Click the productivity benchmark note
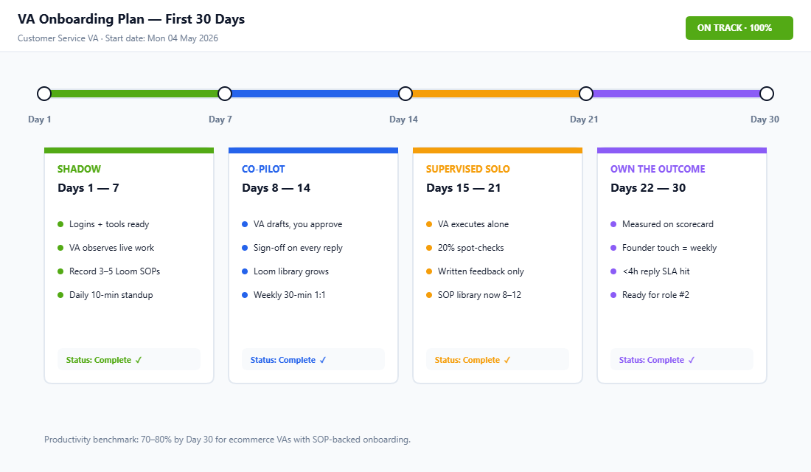The width and height of the screenshot is (811, 472). [x=226, y=439]
